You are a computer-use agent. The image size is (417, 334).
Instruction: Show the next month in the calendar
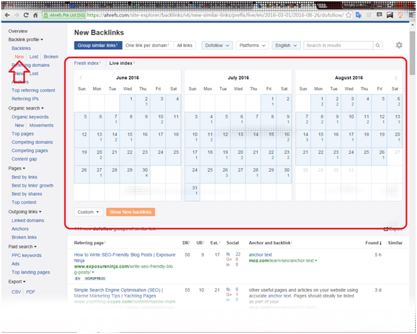click(396, 78)
